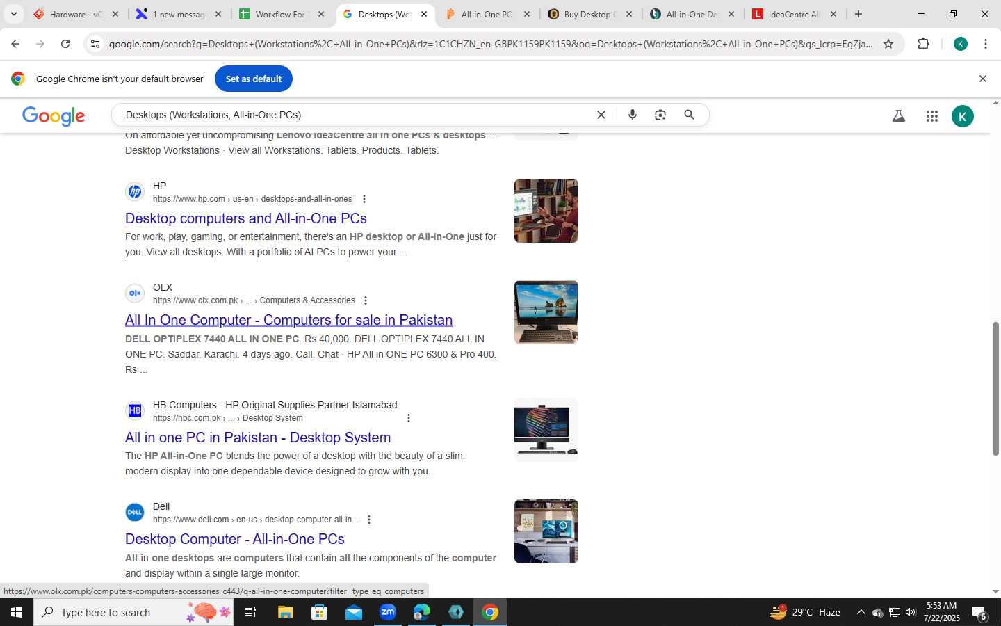
Task: Dismiss the default browser notification bar
Action: click(983, 79)
